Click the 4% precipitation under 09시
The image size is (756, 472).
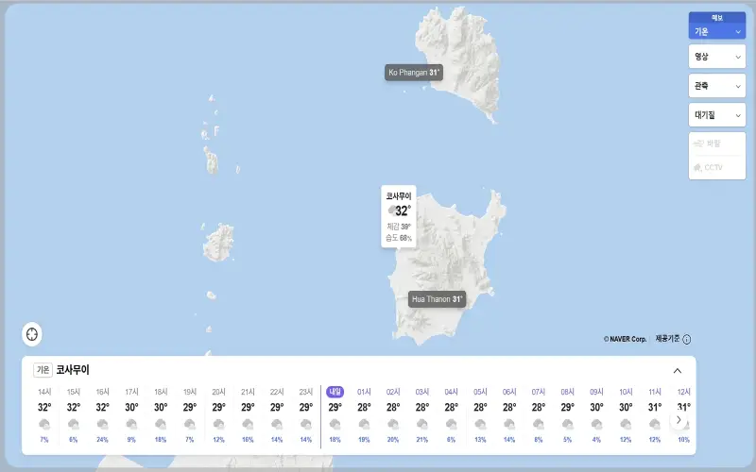pyautogui.click(x=596, y=440)
